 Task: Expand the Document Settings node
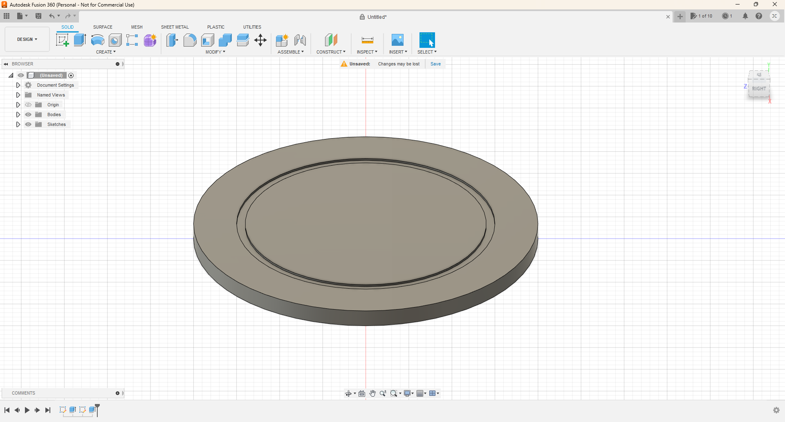pos(18,85)
